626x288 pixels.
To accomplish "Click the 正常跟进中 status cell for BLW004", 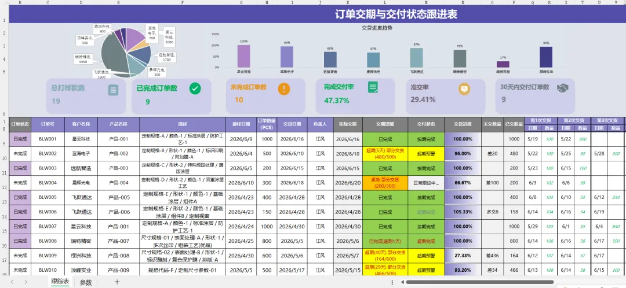I will pos(426,183).
